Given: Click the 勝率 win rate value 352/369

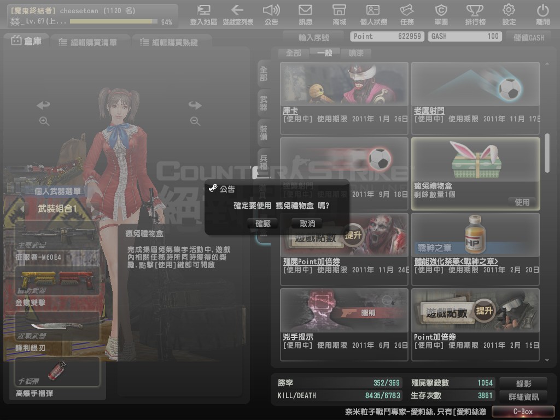Looking at the screenshot, I should point(387,383).
